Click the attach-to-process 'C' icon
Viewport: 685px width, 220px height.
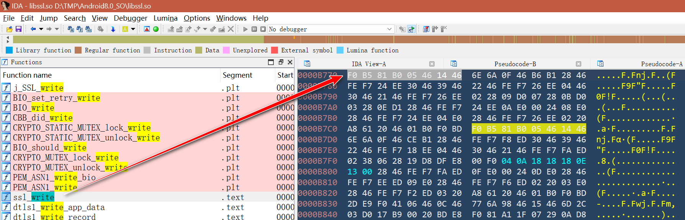(402, 29)
